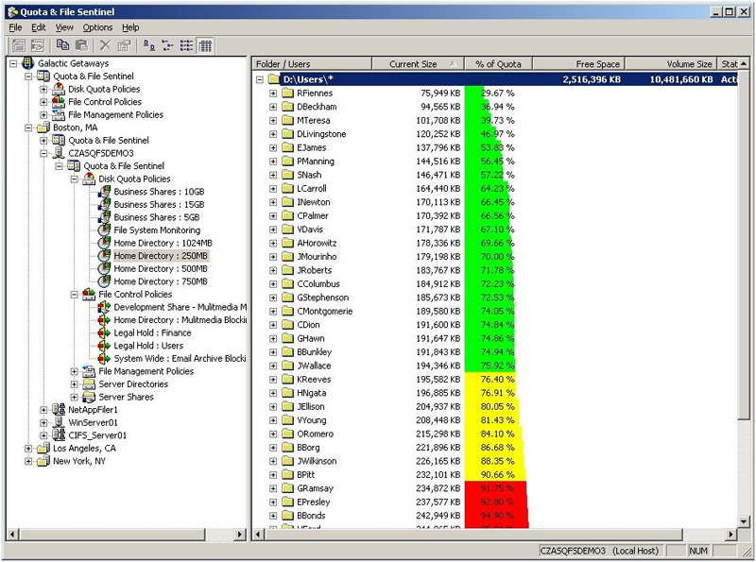Expand Disk Quota Policies under Galactic Getaways

click(x=43, y=89)
